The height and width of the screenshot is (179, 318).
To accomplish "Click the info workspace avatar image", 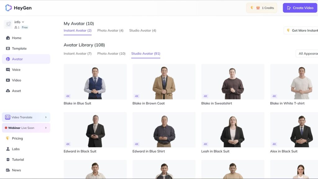I will (x=8, y=24).
